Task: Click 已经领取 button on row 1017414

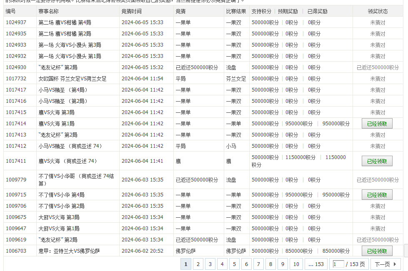Action: point(376,123)
